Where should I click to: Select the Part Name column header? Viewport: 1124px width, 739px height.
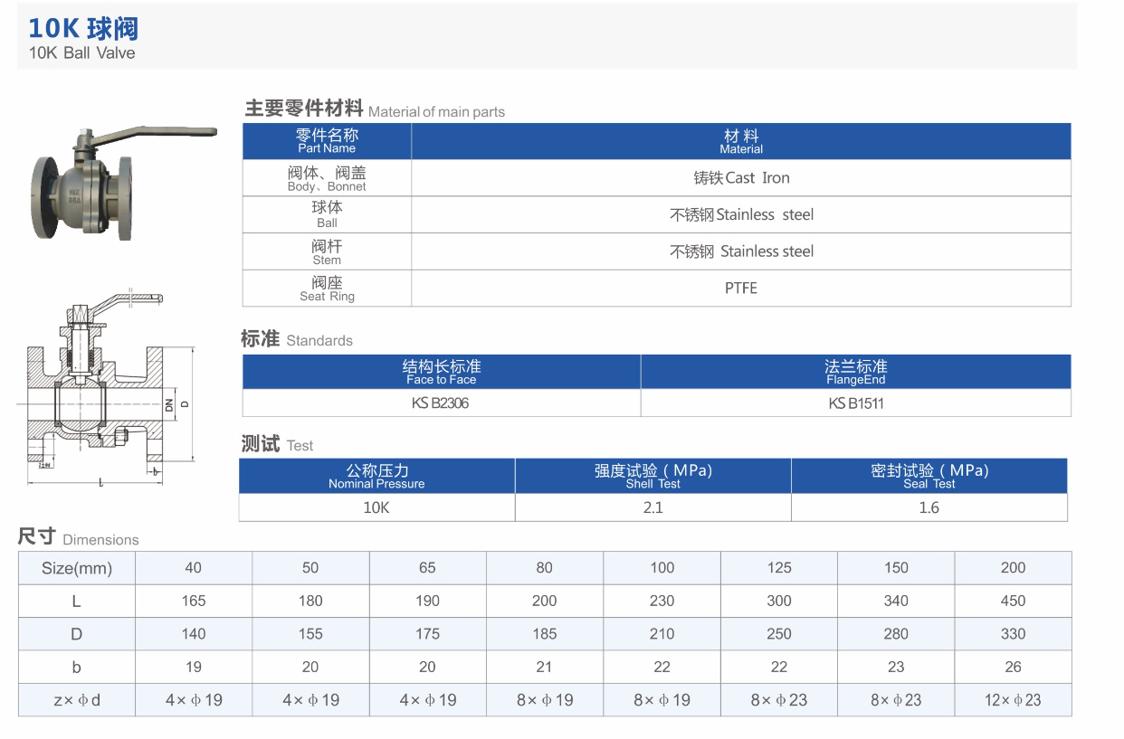pos(326,141)
